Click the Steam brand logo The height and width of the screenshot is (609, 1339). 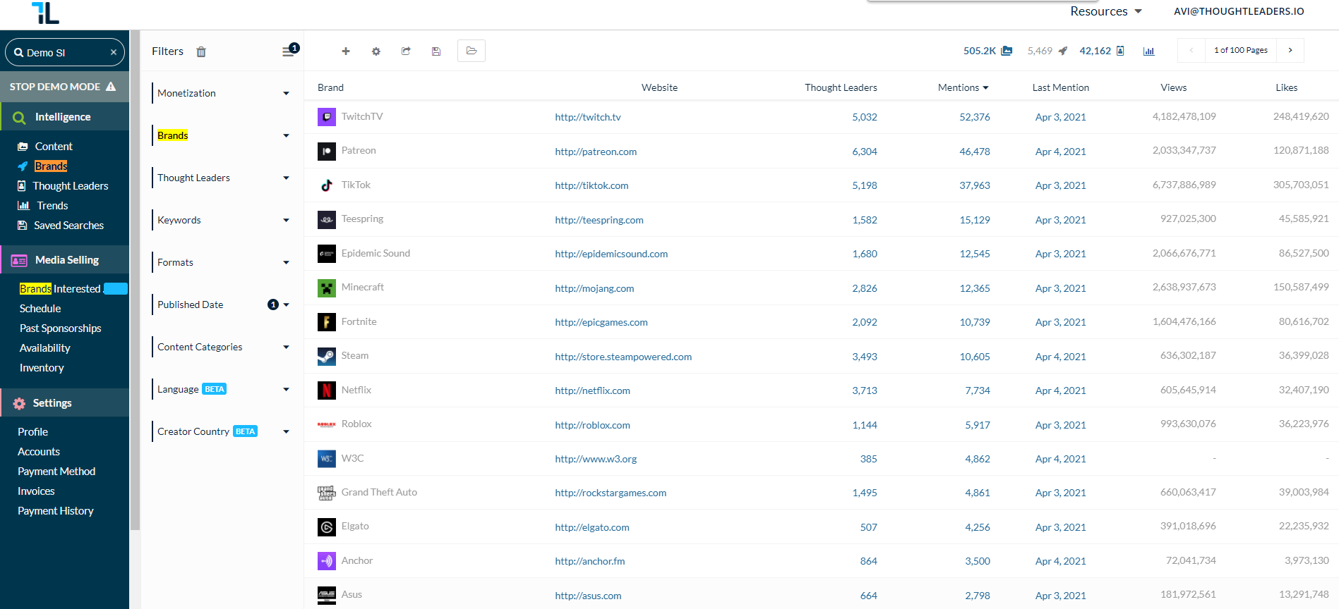click(327, 356)
